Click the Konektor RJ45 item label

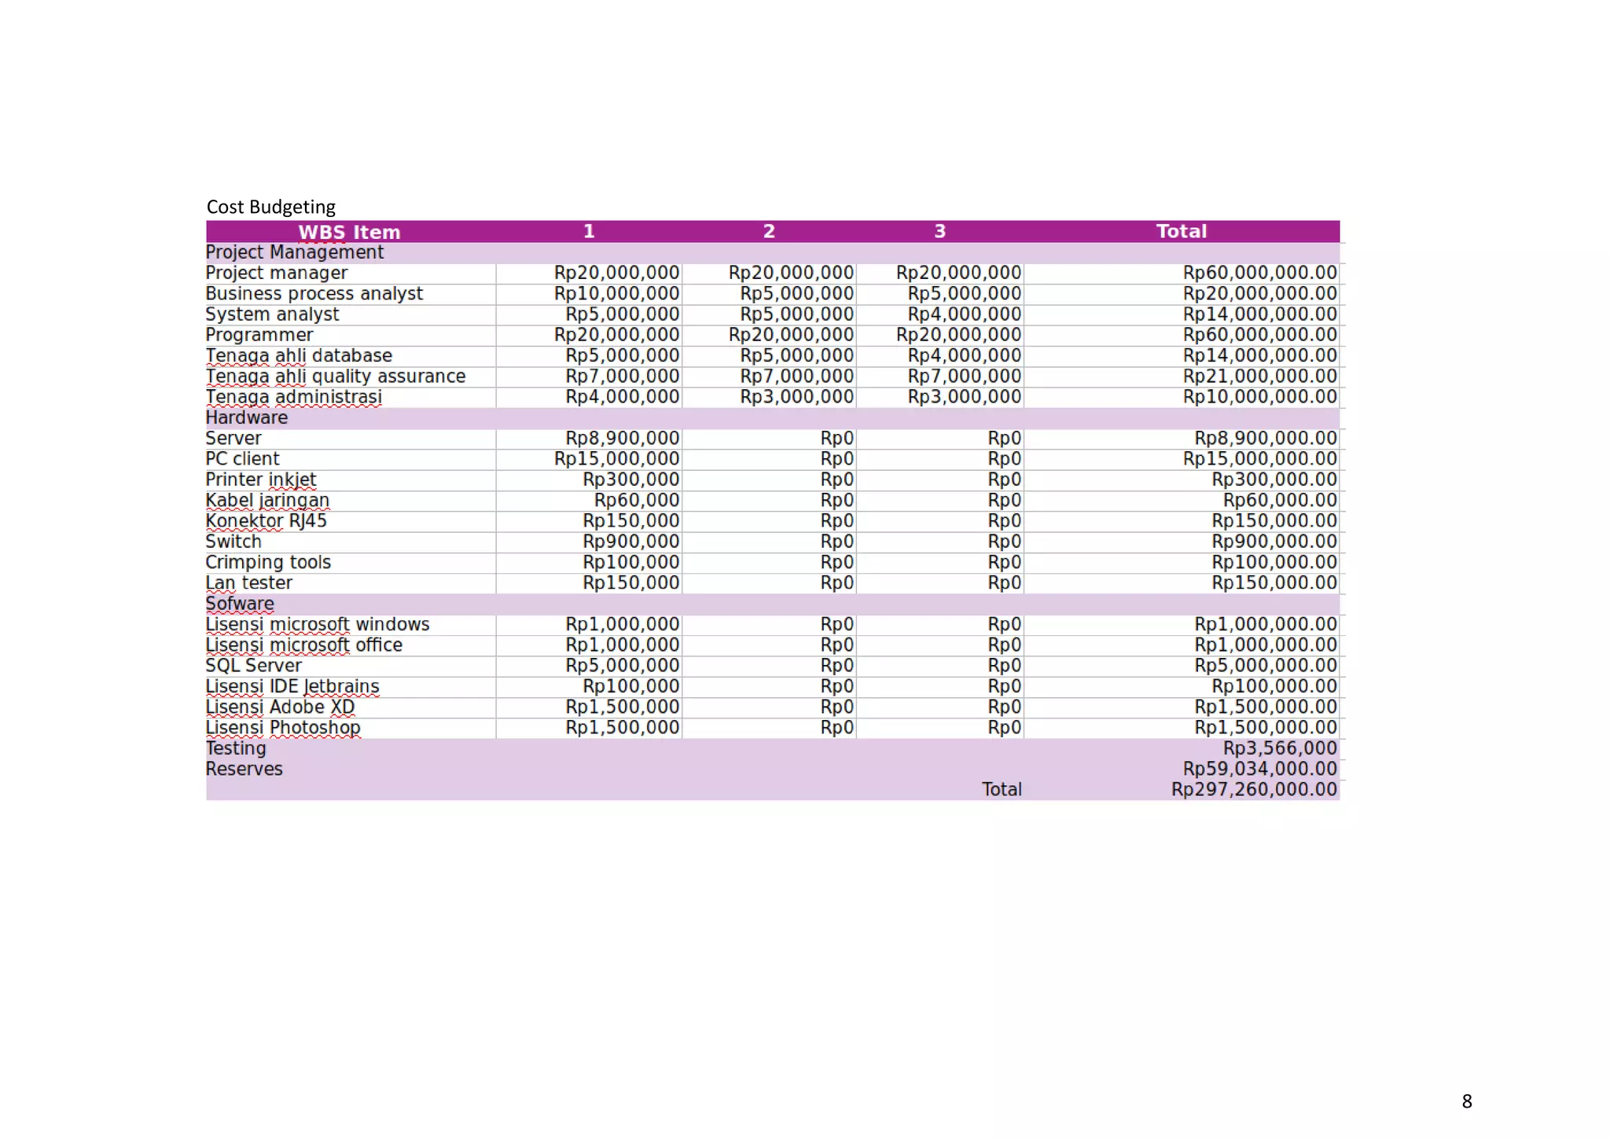pyautogui.click(x=266, y=521)
